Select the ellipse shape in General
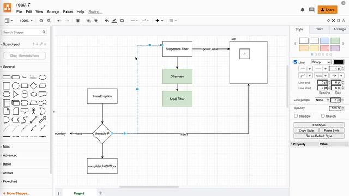 click(43, 77)
